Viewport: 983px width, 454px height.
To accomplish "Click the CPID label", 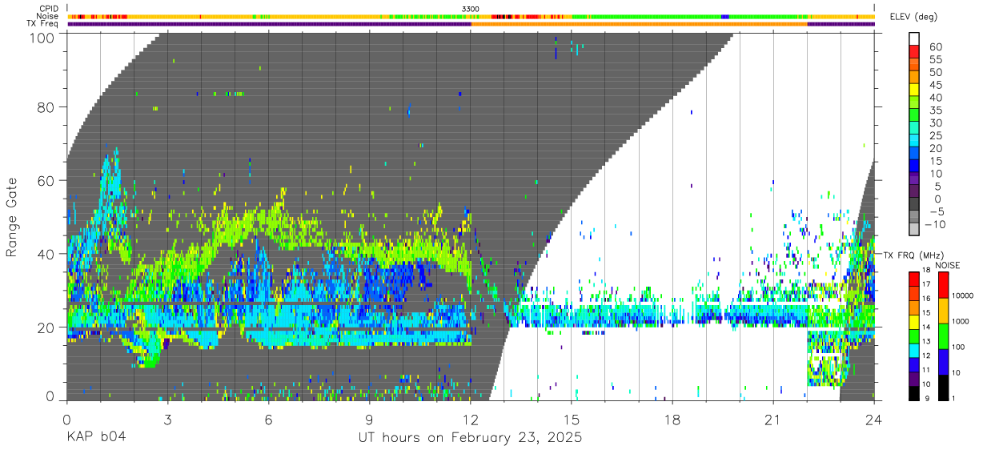I will tap(50, 9).
